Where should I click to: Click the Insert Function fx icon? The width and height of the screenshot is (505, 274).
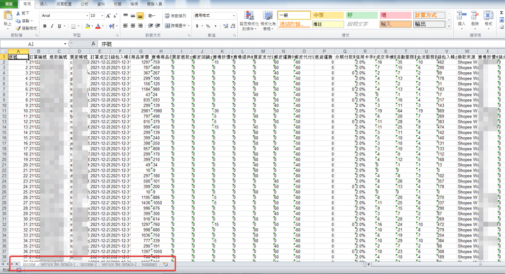pos(93,44)
